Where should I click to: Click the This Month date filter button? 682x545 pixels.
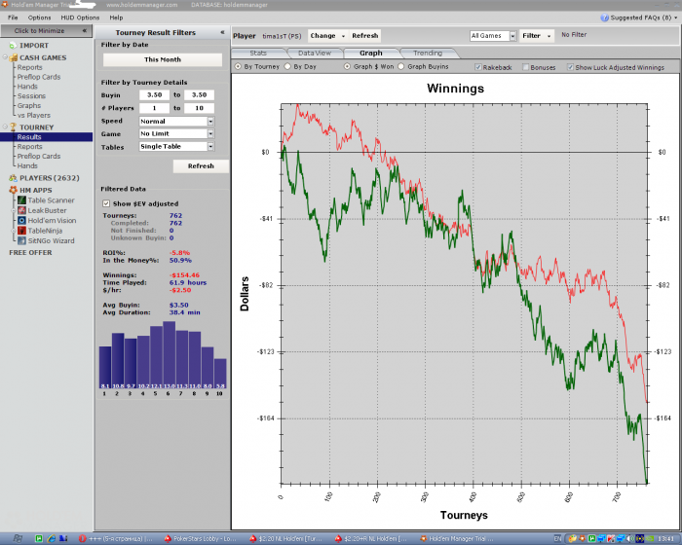click(x=159, y=59)
